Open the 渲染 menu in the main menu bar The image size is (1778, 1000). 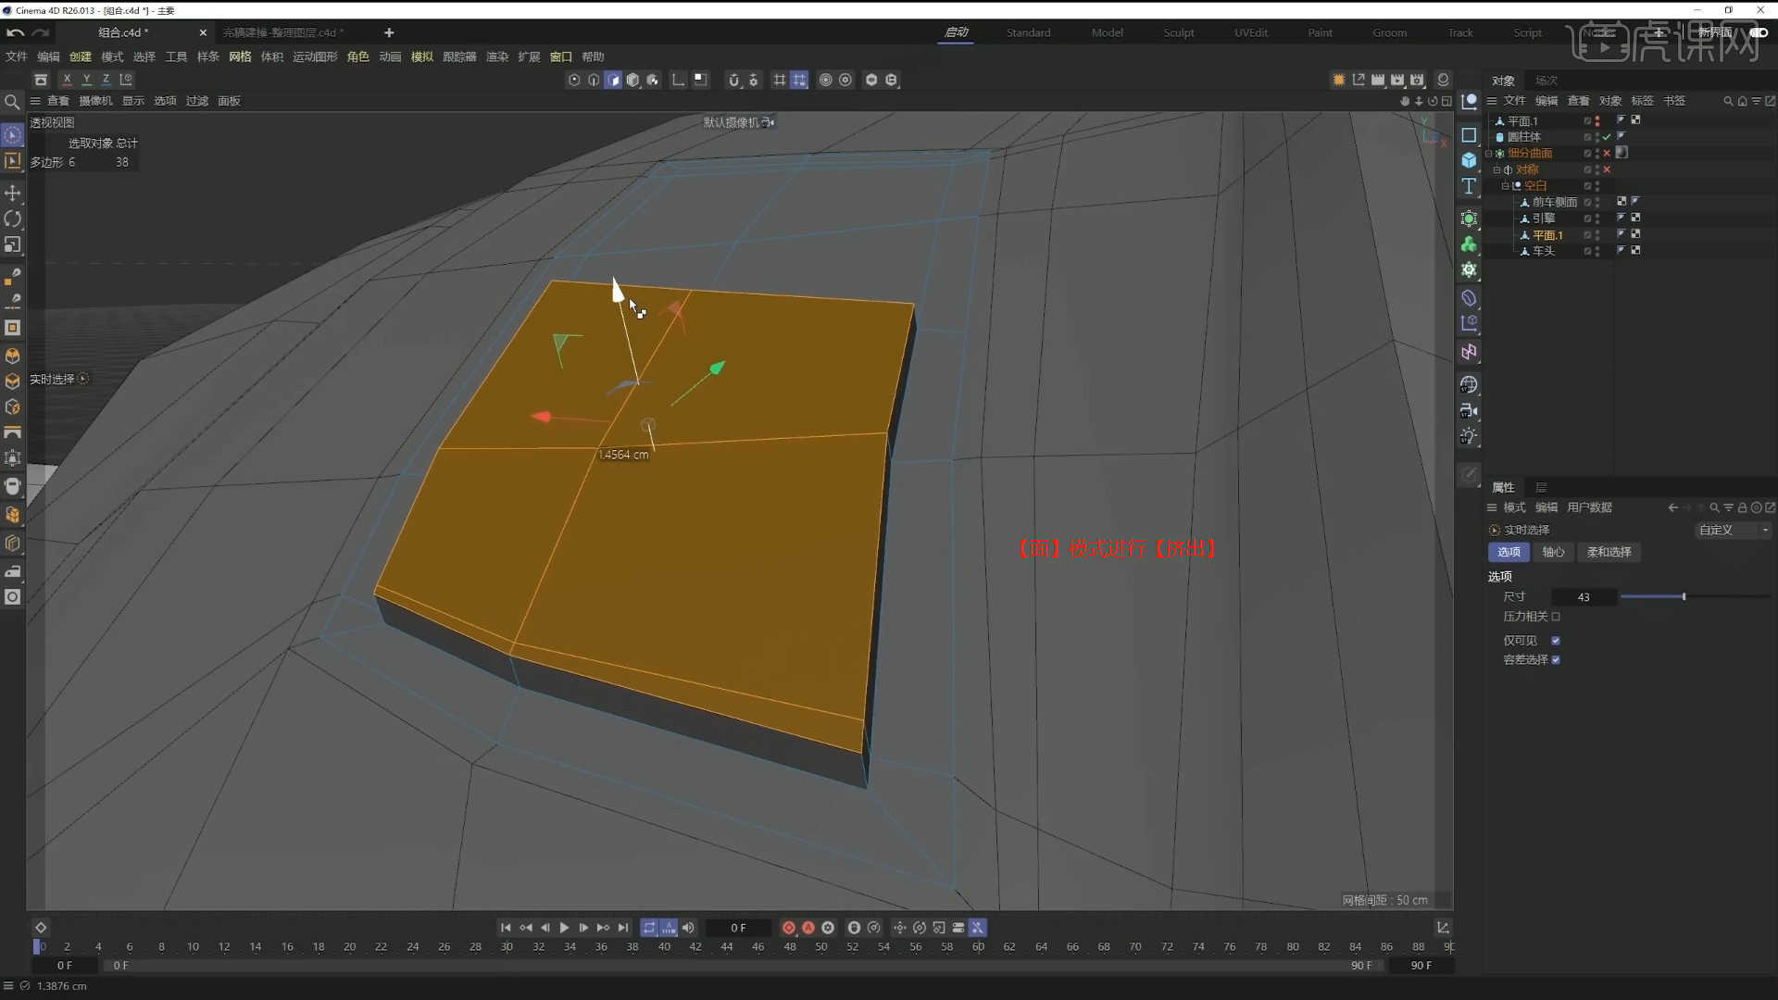tap(497, 56)
